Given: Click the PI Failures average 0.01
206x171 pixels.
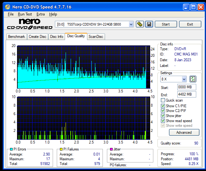Looking at the screenshot, I should tap(97, 154).
